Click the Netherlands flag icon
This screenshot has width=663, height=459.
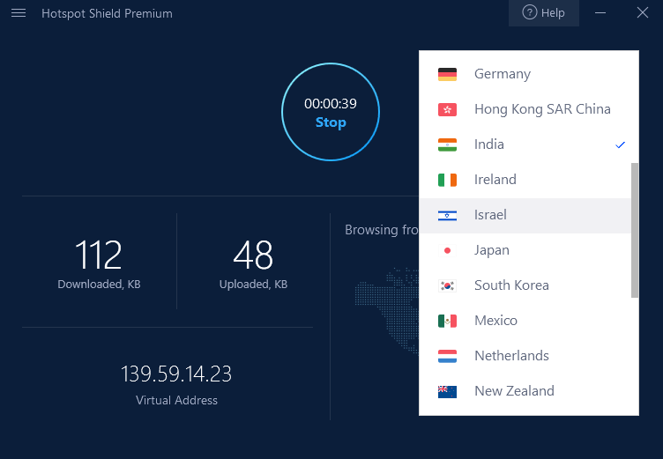447,356
